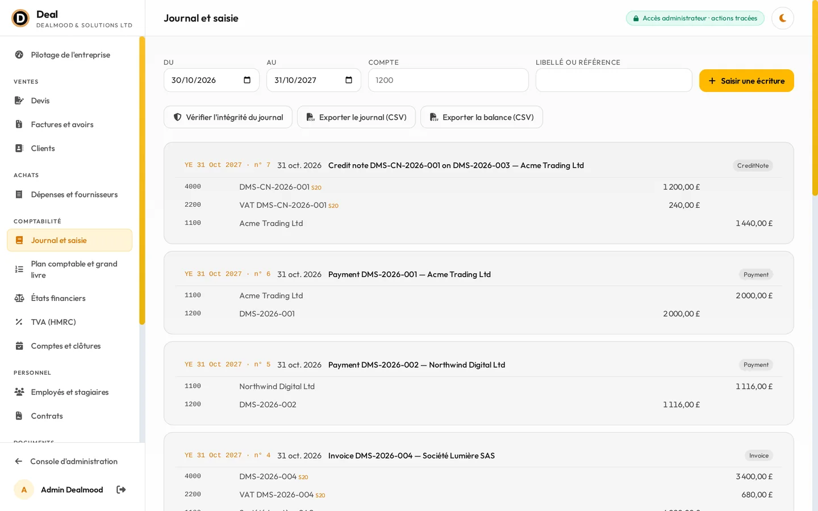Click the Payment tag on entry n° 6
The image size is (818, 511).
pos(756,275)
